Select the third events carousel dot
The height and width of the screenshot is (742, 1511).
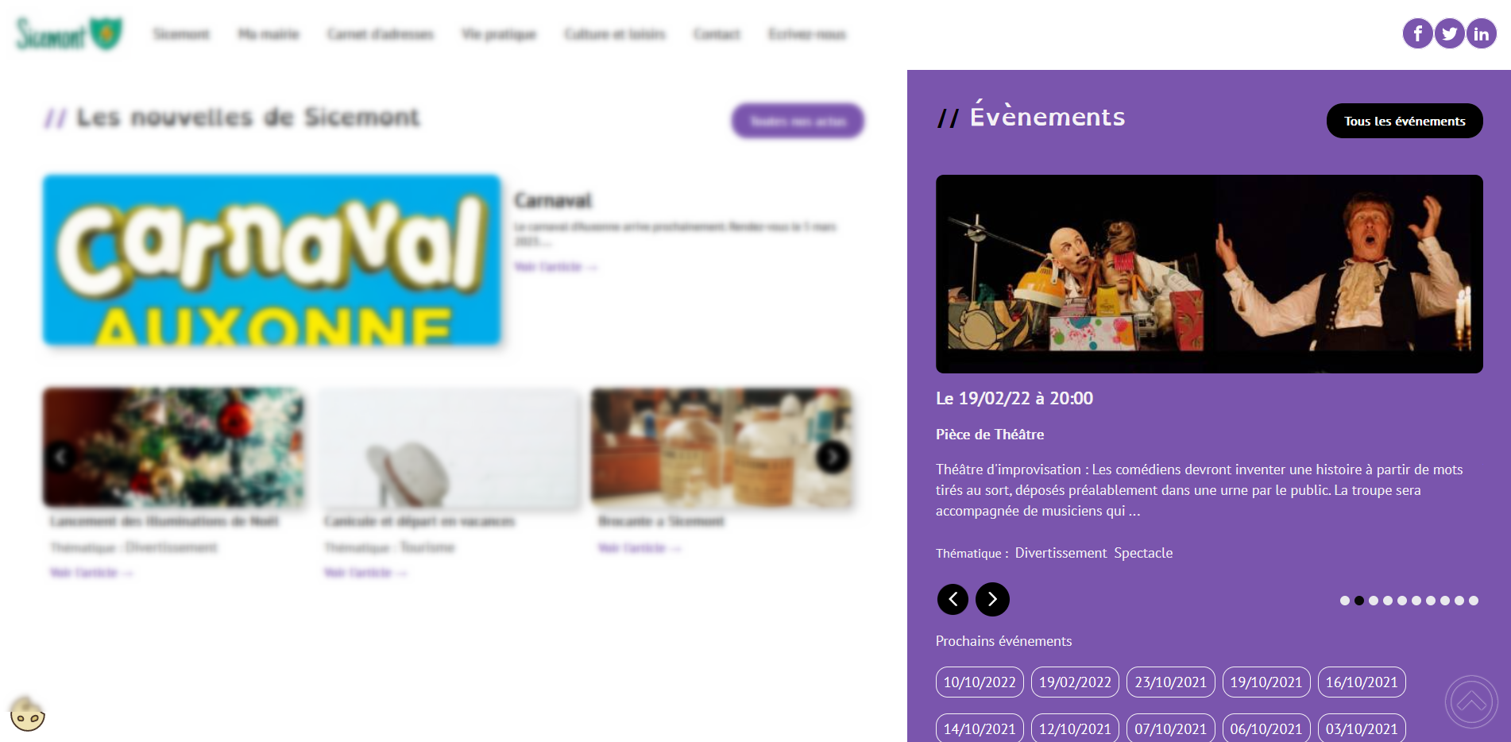[1373, 601]
